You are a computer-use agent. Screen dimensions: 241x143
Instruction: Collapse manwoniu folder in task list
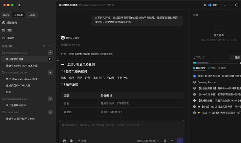pos(10,112)
